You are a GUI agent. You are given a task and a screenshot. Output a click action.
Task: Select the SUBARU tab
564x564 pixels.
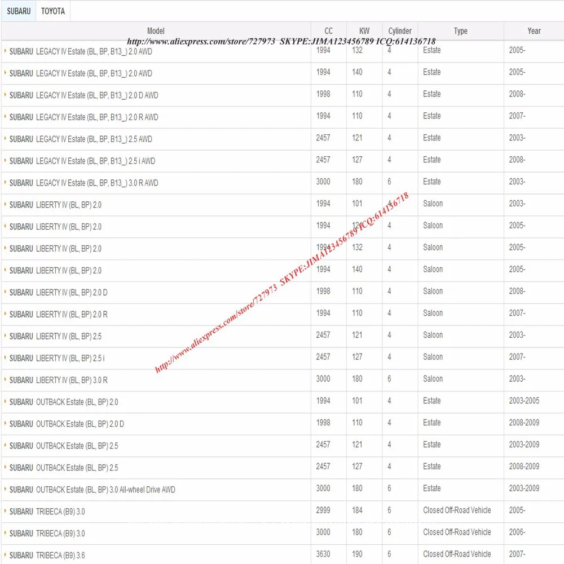(x=19, y=11)
